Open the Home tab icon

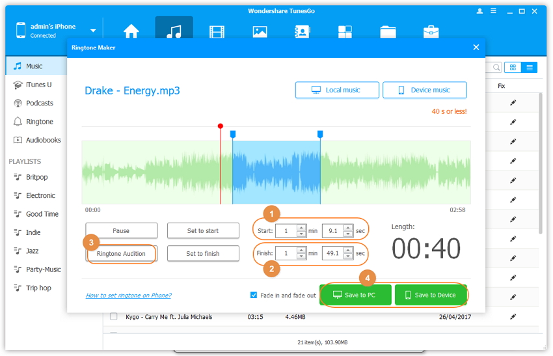[131, 32]
